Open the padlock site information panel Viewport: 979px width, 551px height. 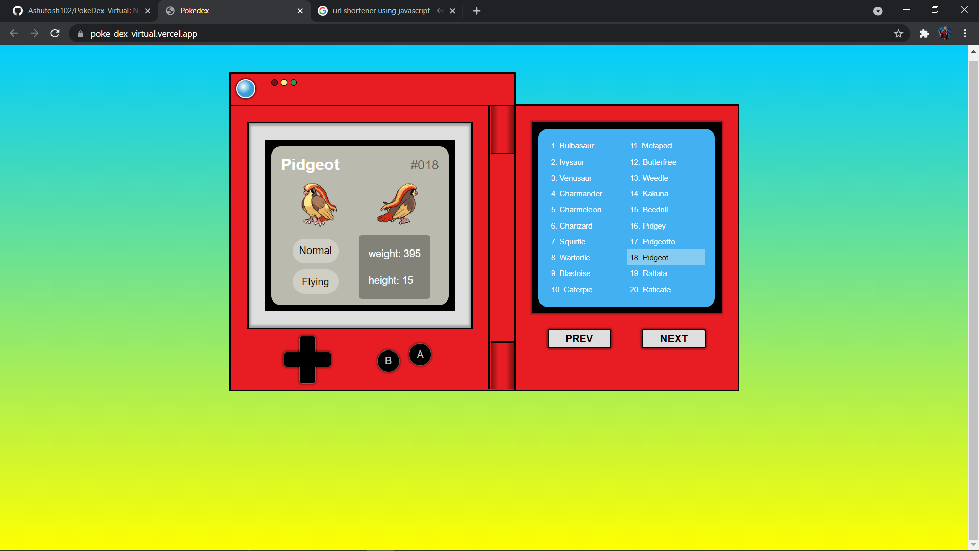[80, 34]
